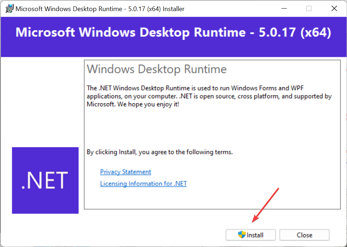347x247 pixels.
Task: Click the runtime description paragraph
Action: pos(208,96)
